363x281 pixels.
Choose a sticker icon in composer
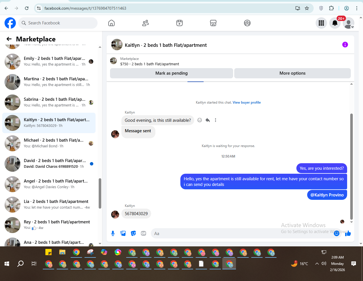(x=133, y=233)
